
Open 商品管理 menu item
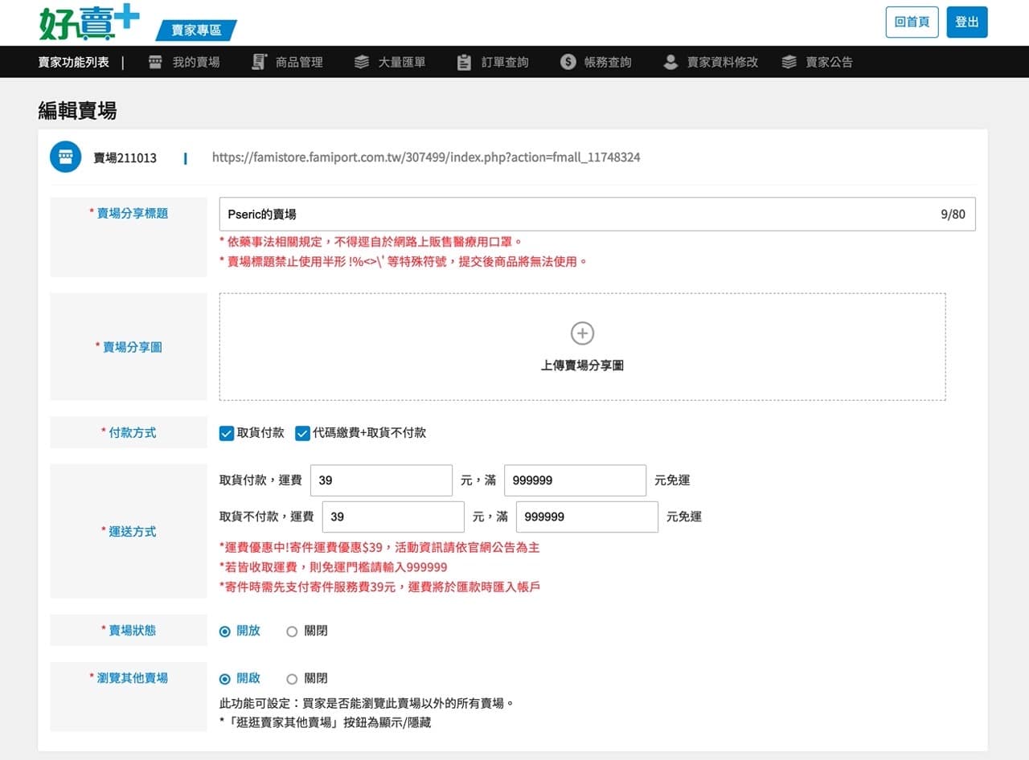click(x=299, y=62)
